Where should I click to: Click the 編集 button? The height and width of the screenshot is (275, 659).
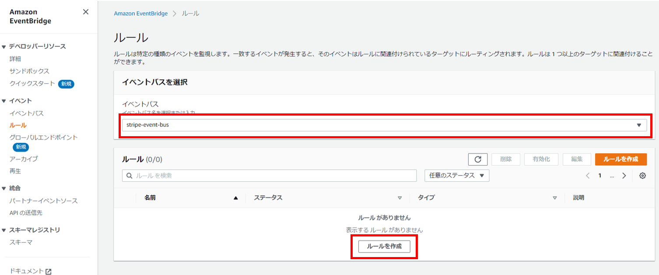coord(577,159)
